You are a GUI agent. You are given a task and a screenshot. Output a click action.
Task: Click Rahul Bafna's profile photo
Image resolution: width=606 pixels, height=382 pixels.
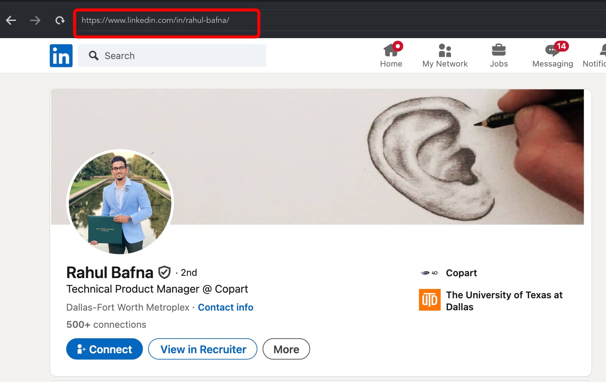[x=120, y=202]
